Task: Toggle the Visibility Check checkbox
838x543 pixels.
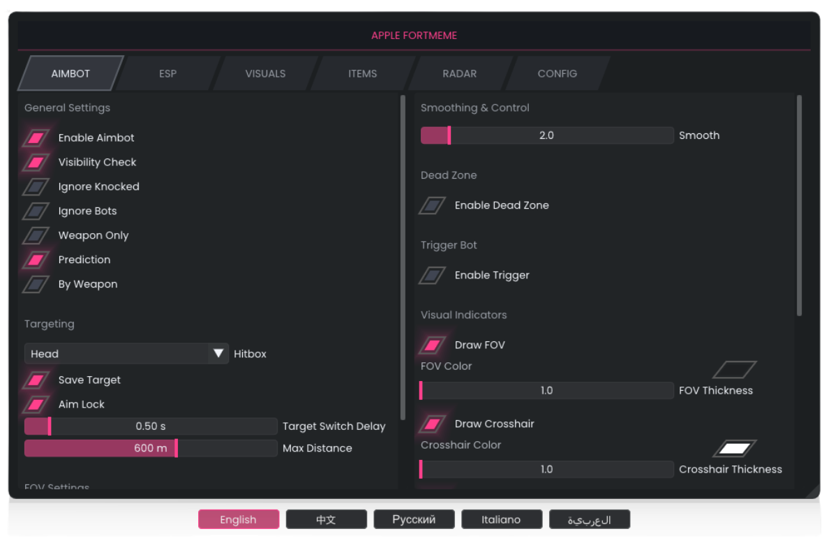Action: [x=36, y=163]
